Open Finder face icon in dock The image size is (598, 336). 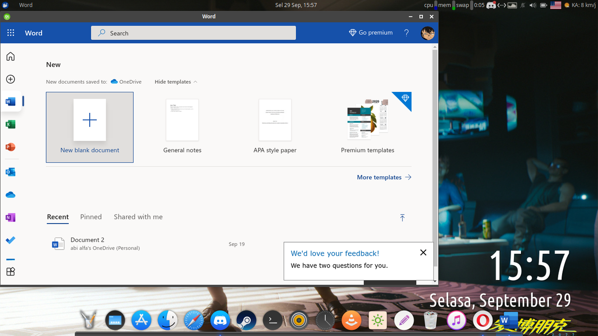coord(167,321)
